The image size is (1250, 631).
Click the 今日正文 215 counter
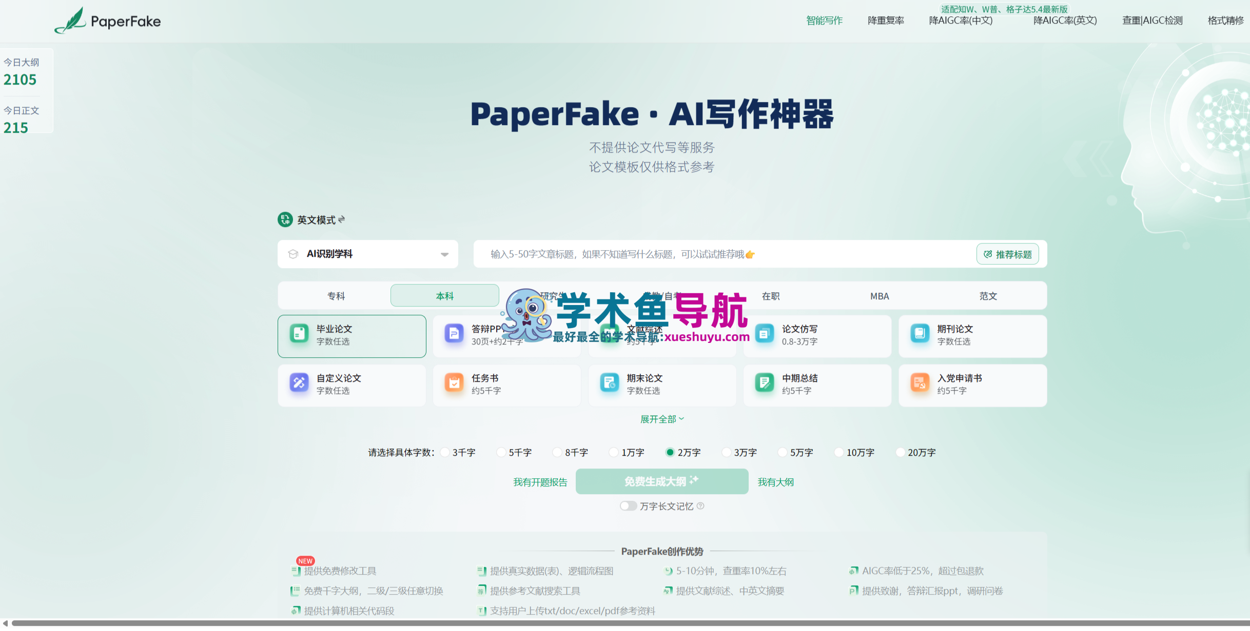click(x=21, y=120)
